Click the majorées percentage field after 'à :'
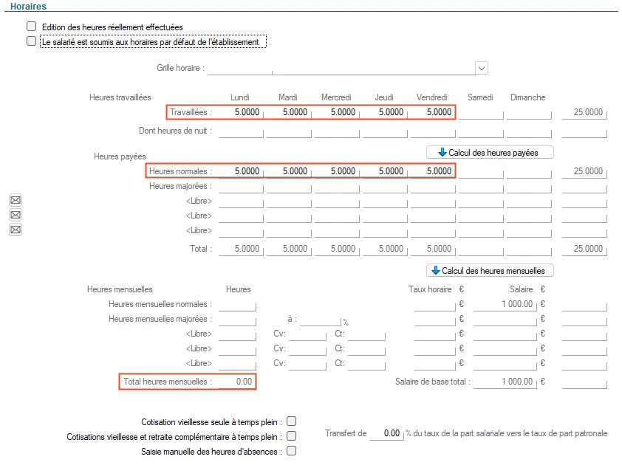 [x=321, y=319]
